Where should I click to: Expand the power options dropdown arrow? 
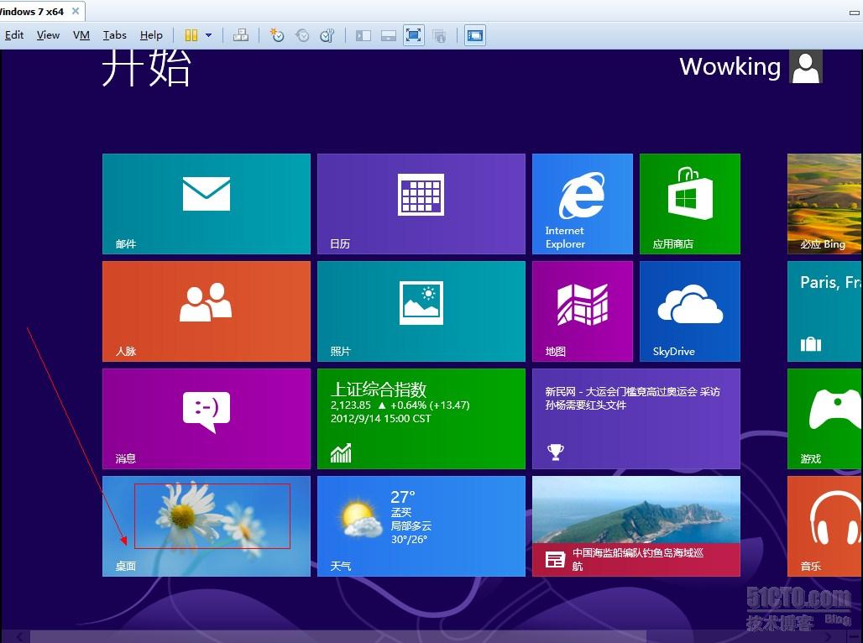click(208, 35)
